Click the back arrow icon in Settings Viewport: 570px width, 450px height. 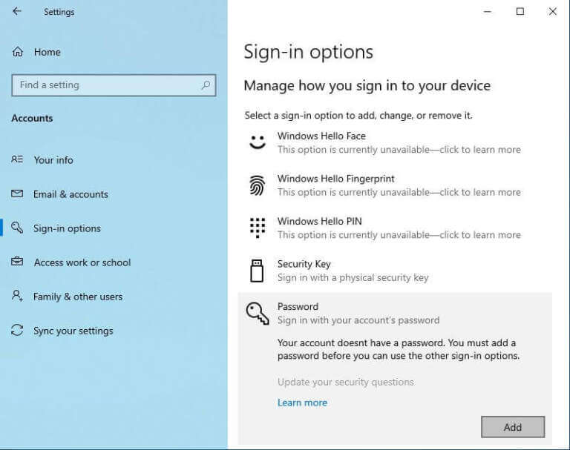pos(17,12)
